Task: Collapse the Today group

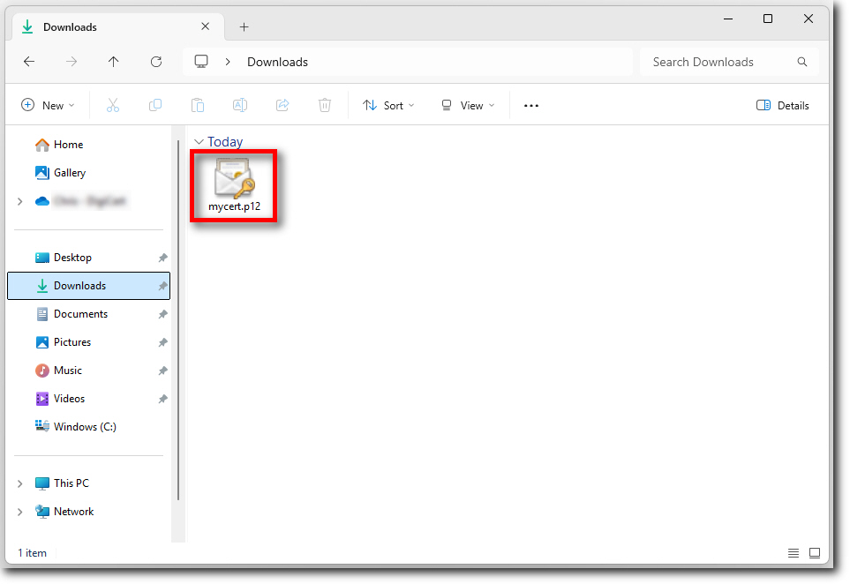Action: (x=199, y=142)
